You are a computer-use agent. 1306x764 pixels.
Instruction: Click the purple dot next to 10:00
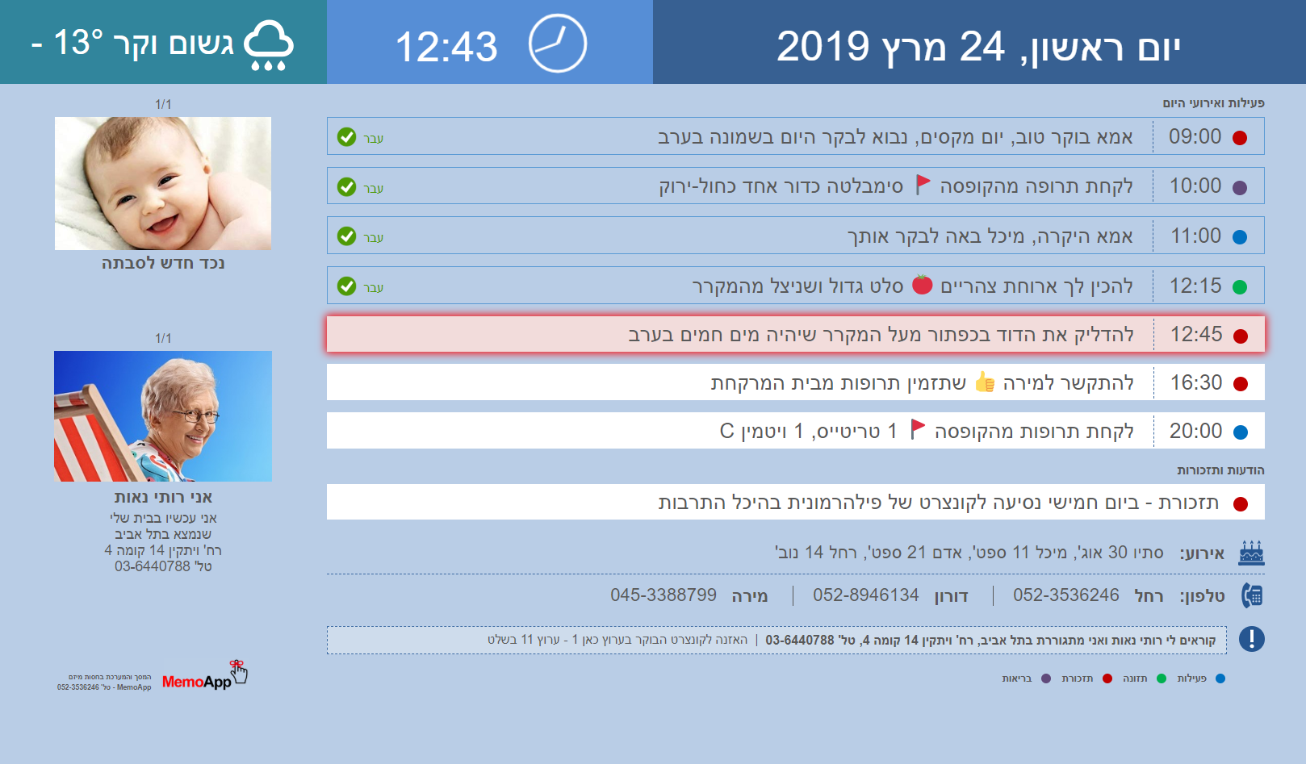1240,188
